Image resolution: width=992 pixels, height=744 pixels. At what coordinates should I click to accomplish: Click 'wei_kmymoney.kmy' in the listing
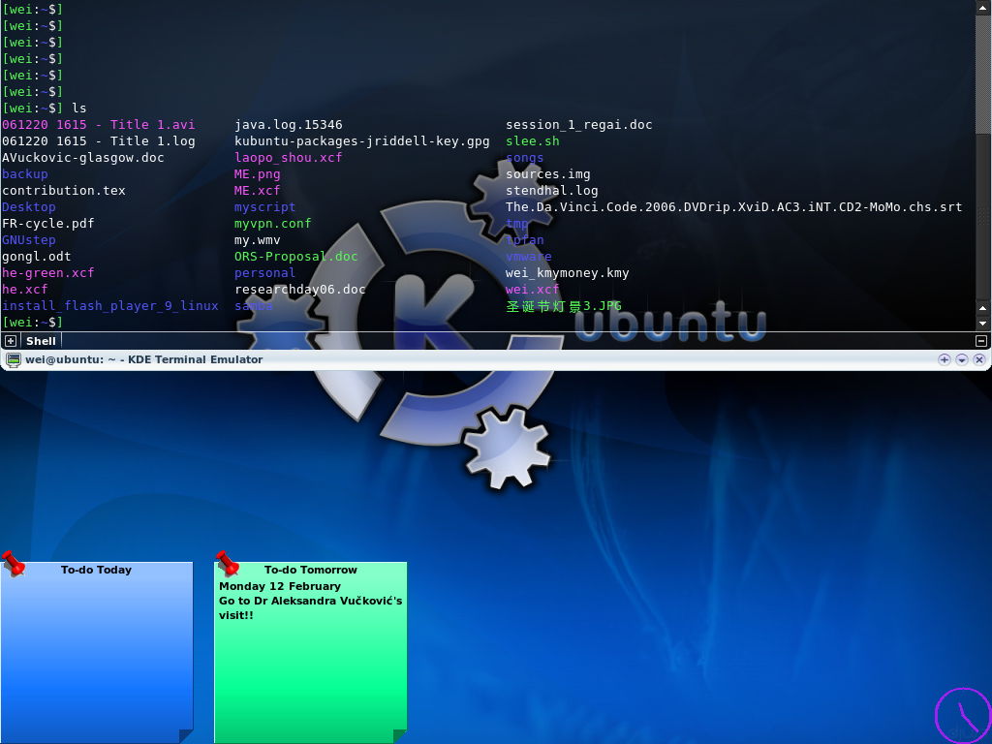pos(568,272)
